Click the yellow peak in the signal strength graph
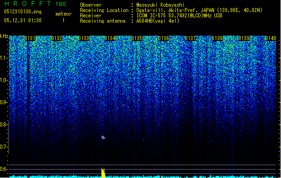281x178 pixels. [103, 173]
